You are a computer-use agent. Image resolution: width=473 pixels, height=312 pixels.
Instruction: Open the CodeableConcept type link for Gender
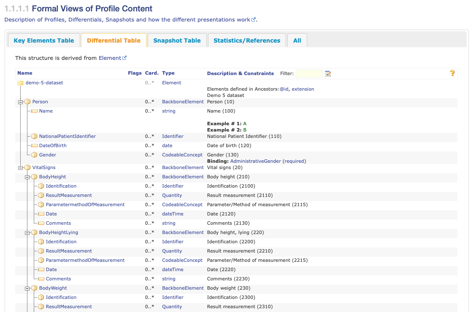tap(182, 155)
